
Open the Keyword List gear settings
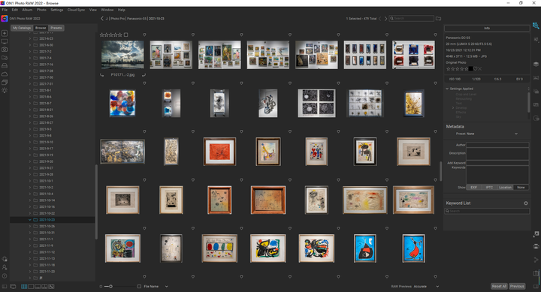click(x=526, y=203)
